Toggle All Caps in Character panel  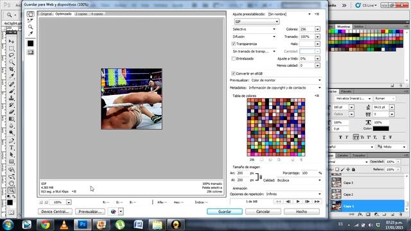tap(356, 137)
